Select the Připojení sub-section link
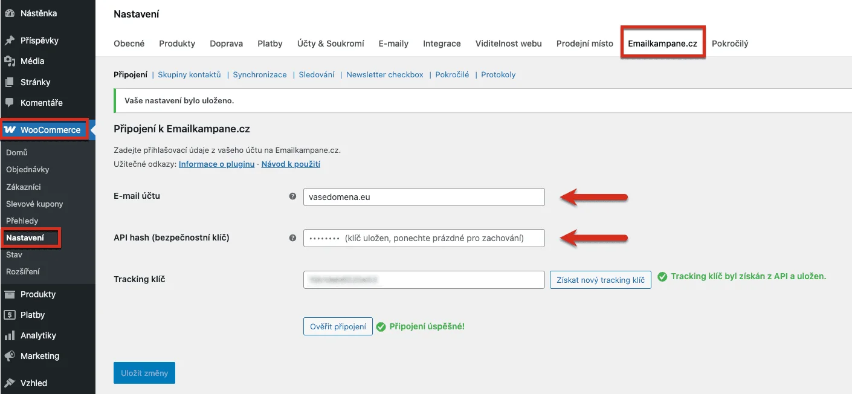The image size is (852, 394). click(x=131, y=75)
